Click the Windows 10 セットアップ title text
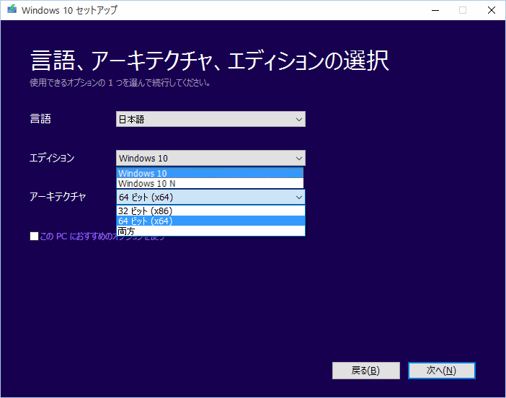Viewport: 506px width, 398px height. pyautogui.click(x=69, y=10)
